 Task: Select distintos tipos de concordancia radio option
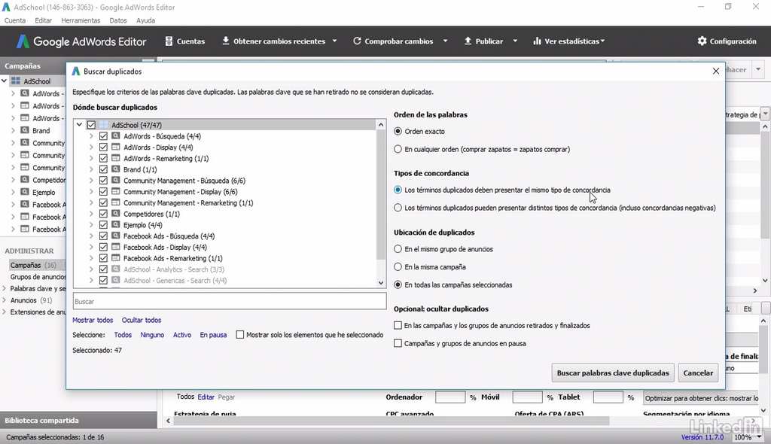pos(398,208)
